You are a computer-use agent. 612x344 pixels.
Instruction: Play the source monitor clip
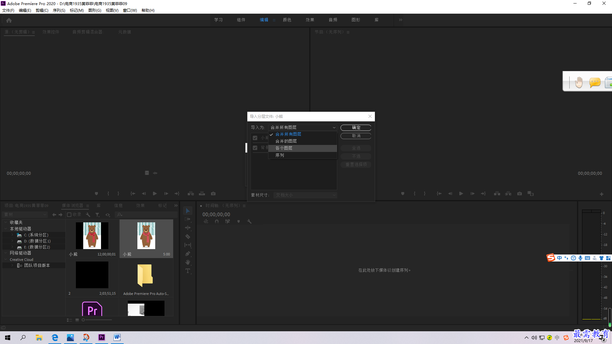pos(155,194)
